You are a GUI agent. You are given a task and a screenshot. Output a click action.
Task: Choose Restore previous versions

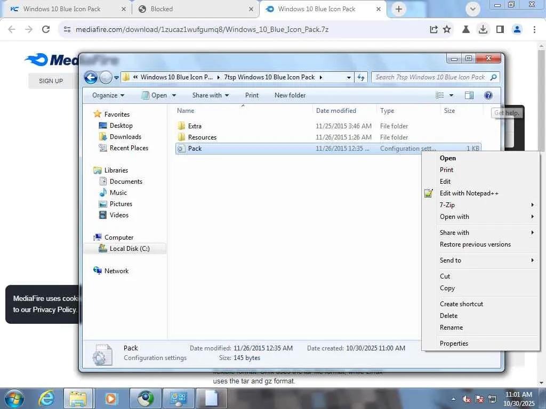coord(475,244)
